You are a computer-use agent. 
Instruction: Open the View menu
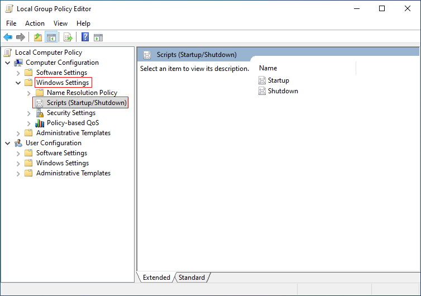[60, 23]
